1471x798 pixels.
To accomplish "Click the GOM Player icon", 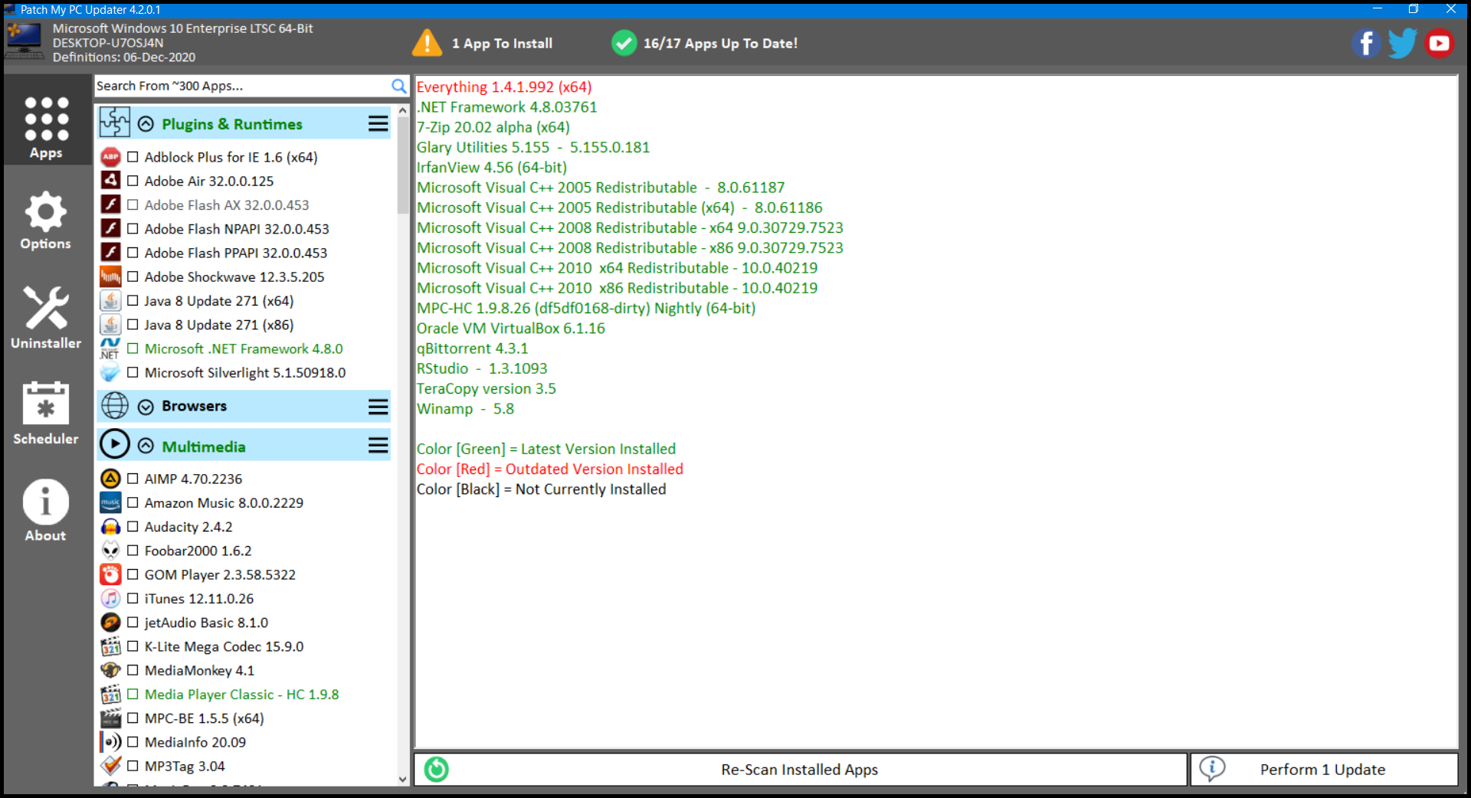I will [x=110, y=574].
